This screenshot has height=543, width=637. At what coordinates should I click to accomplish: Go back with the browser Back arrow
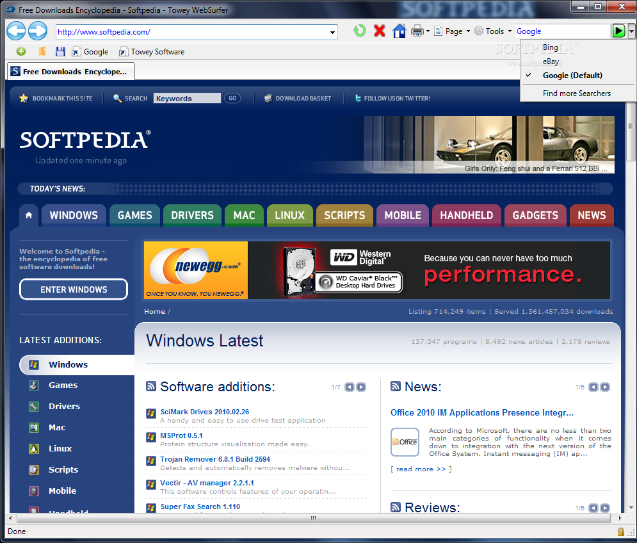[16, 31]
